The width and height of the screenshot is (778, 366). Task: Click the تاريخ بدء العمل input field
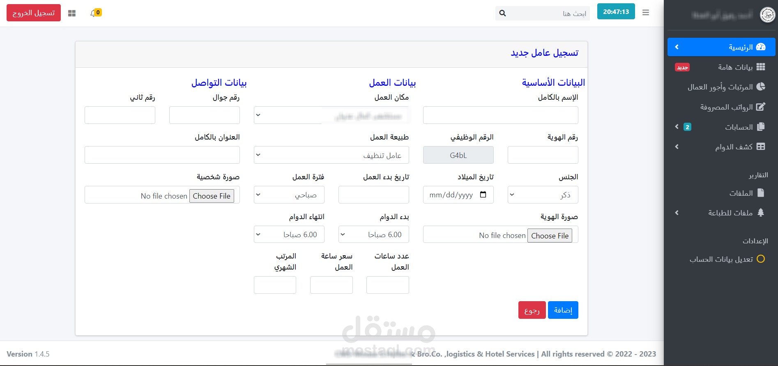[x=374, y=194]
